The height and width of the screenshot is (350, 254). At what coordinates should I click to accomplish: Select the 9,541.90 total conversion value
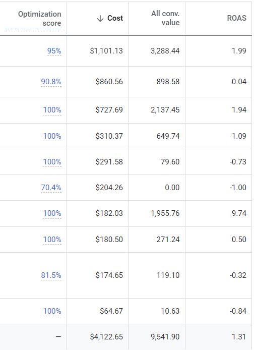165,337
